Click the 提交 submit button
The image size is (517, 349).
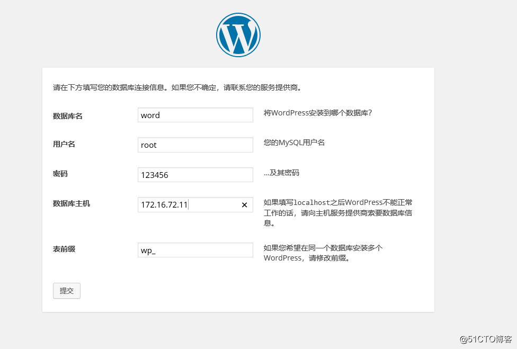(67, 291)
